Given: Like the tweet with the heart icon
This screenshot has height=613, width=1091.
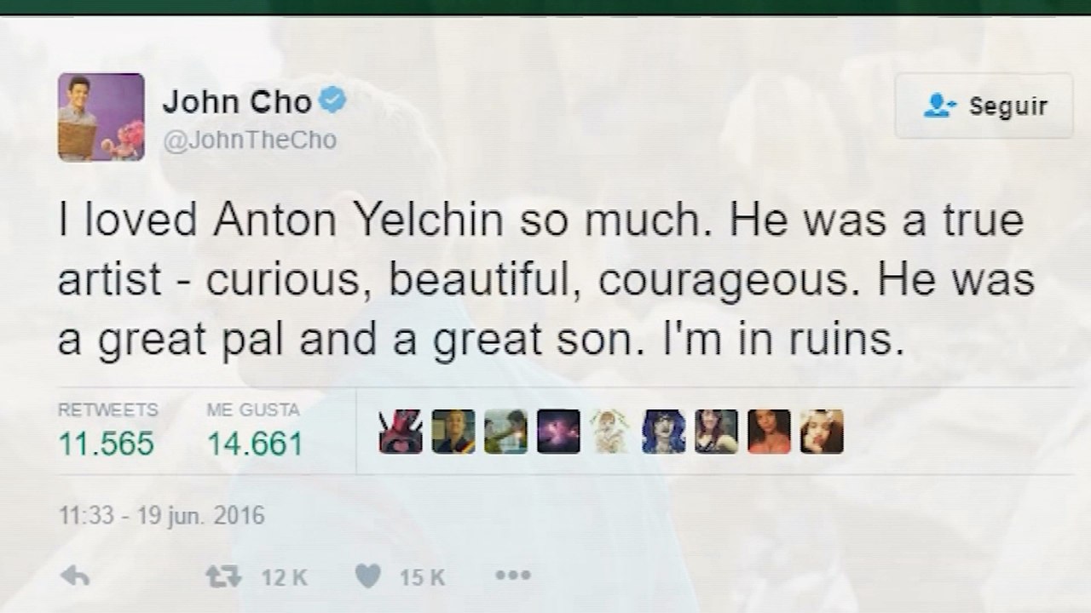Looking at the screenshot, I should click(367, 576).
